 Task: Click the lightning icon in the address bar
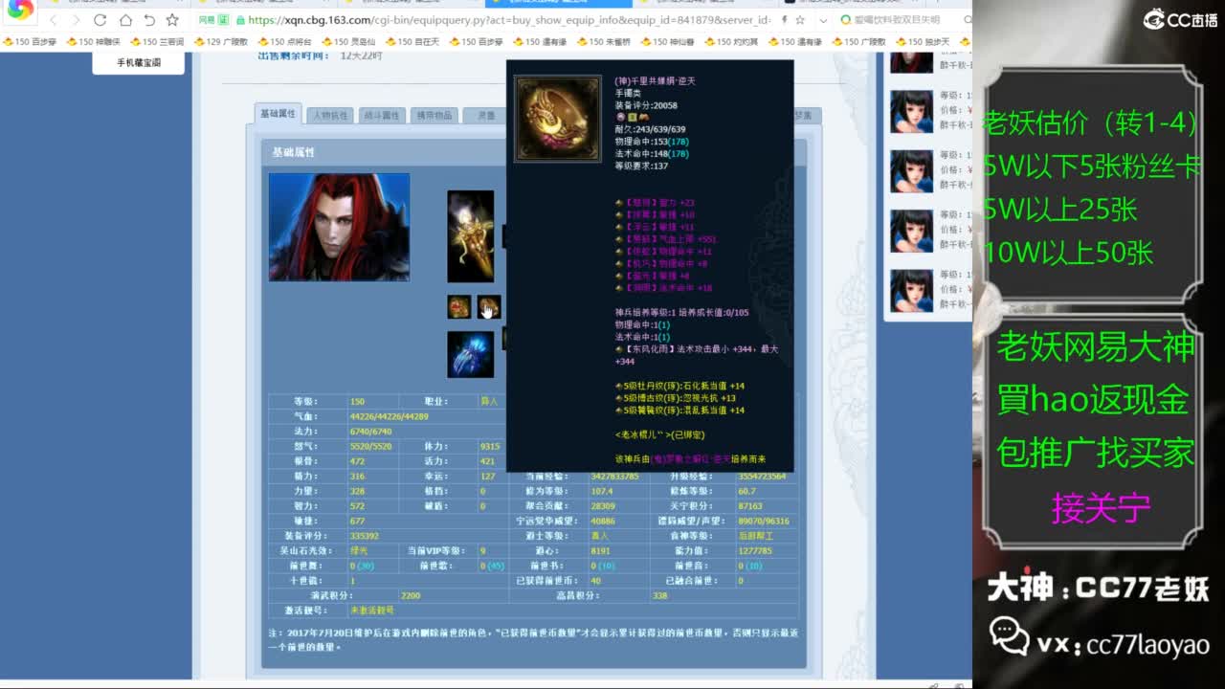click(785, 19)
